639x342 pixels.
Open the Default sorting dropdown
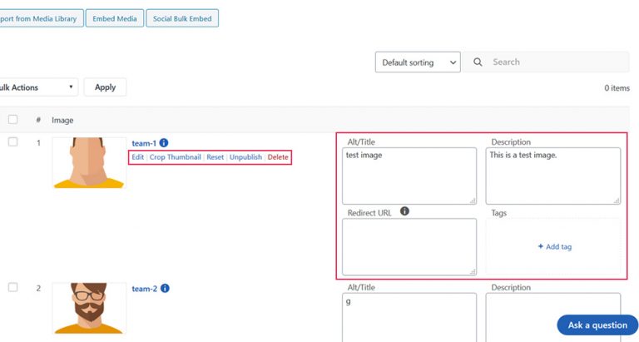pos(418,62)
